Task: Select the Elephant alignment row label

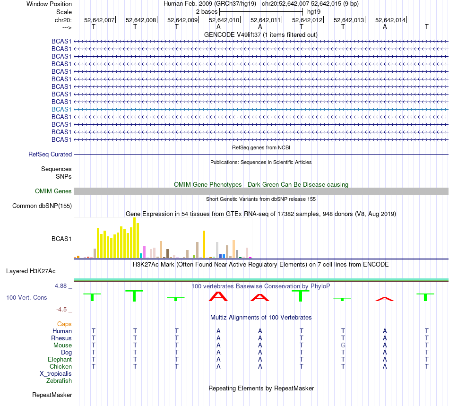Action: click(60, 359)
